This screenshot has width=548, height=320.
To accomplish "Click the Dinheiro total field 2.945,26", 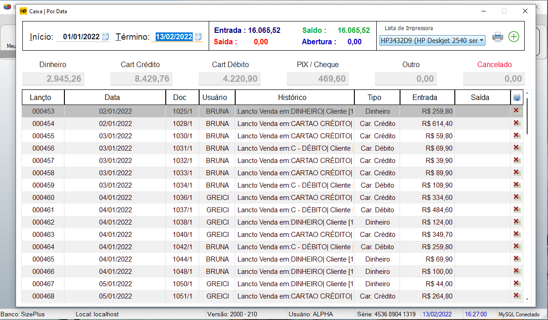I will (x=53, y=79).
